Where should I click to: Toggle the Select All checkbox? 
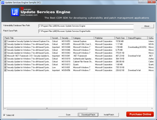click(4, 115)
